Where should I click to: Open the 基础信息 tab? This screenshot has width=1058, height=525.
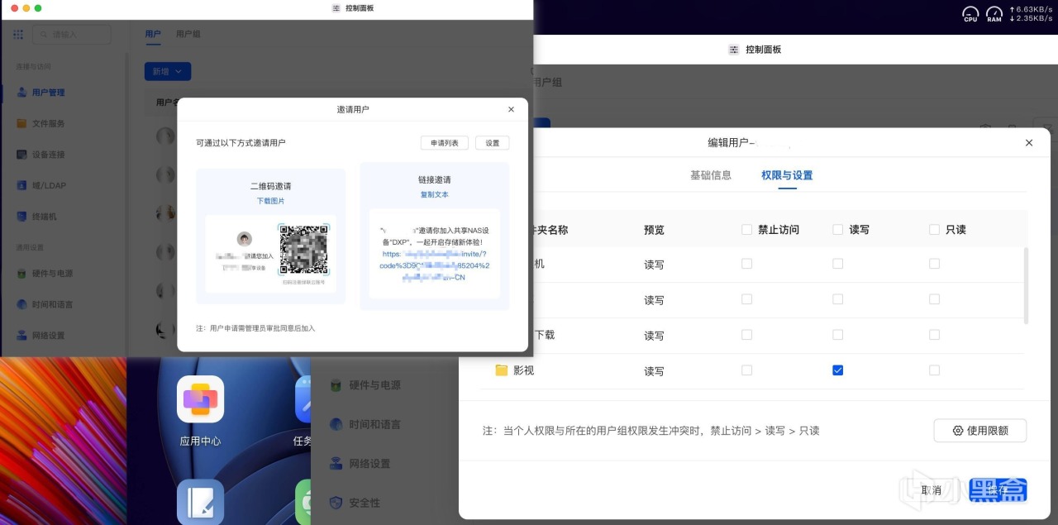coord(711,175)
